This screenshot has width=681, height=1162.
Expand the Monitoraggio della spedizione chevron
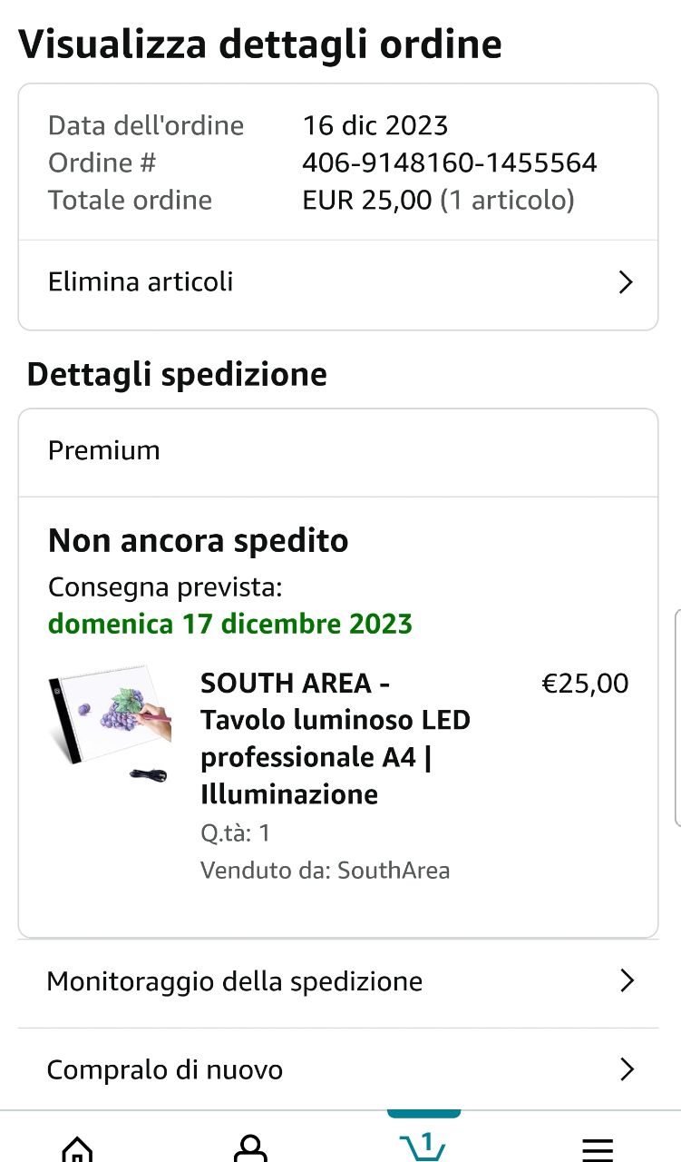coord(626,981)
